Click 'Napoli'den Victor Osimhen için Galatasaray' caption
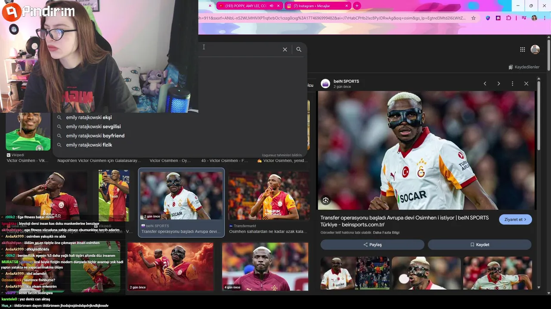This screenshot has height=309, width=551. pyautogui.click(x=99, y=161)
